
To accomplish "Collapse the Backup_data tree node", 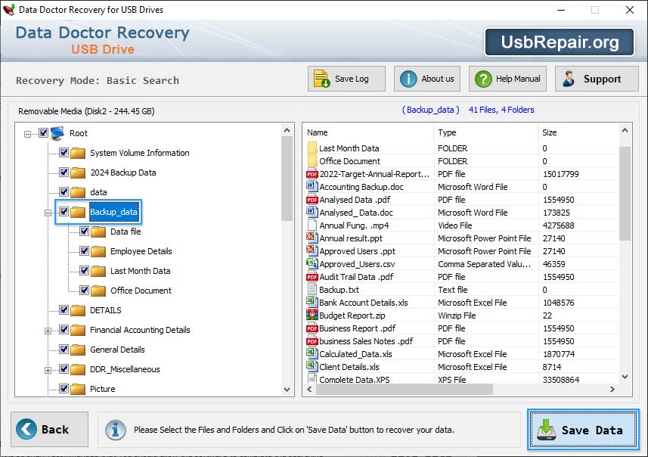I will 48,213.
